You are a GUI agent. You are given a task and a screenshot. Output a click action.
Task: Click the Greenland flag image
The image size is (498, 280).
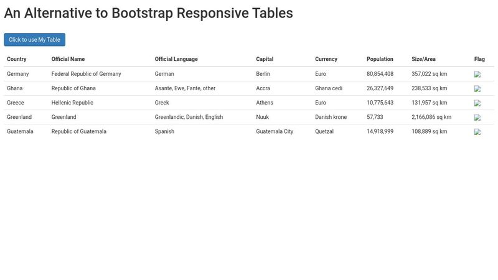[477, 118]
